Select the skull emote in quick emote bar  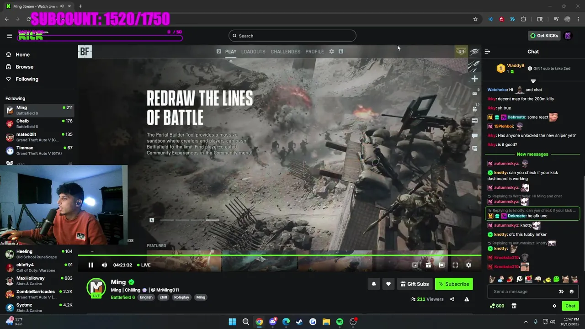[x=520, y=279]
